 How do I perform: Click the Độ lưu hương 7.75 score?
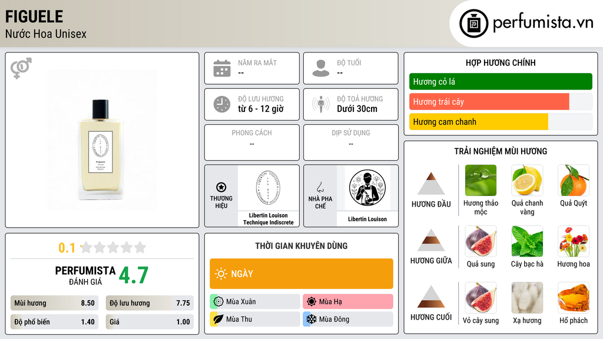click(150, 303)
